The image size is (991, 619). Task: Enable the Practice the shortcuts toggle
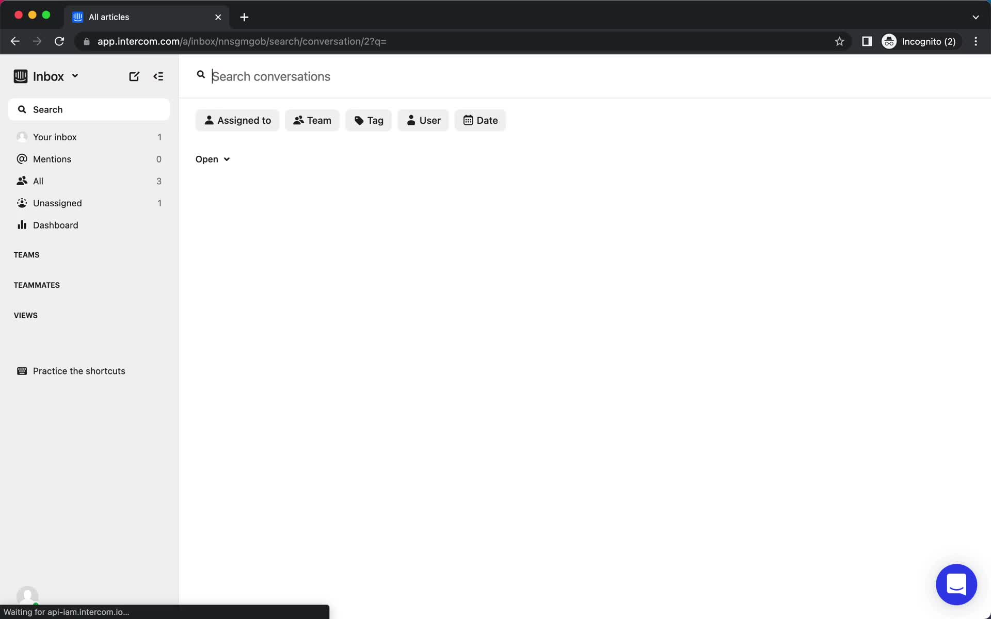pos(79,370)
